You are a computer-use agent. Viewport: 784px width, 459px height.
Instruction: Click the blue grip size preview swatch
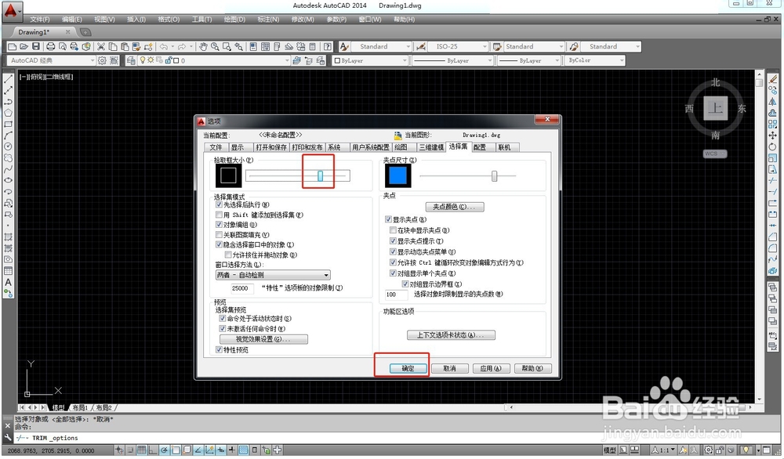(x=398, y=175)
